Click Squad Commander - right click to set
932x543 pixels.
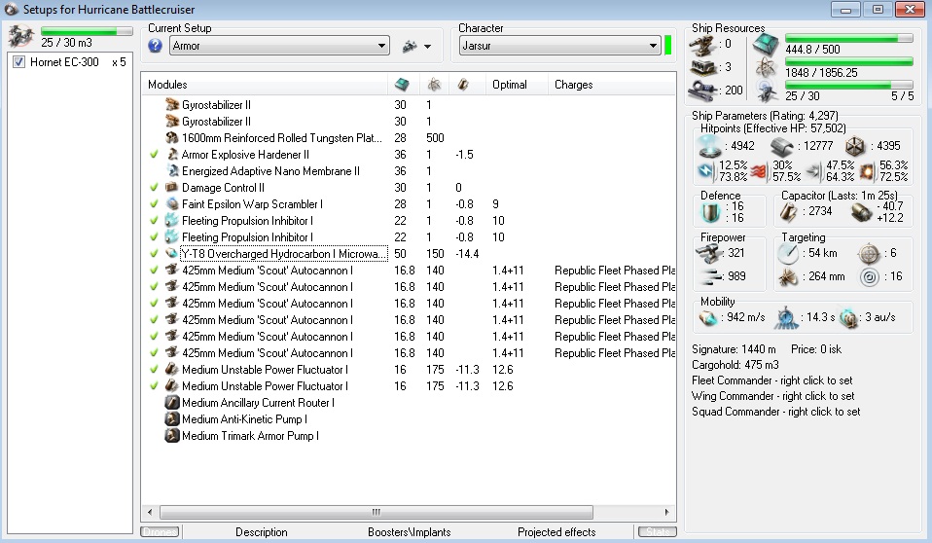click(x=775, y=412)
